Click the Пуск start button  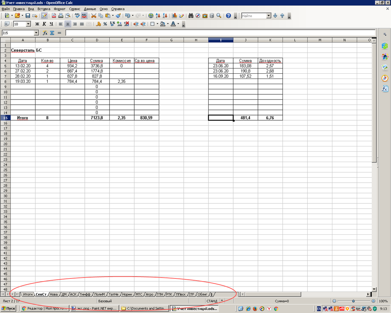[8, 308]
